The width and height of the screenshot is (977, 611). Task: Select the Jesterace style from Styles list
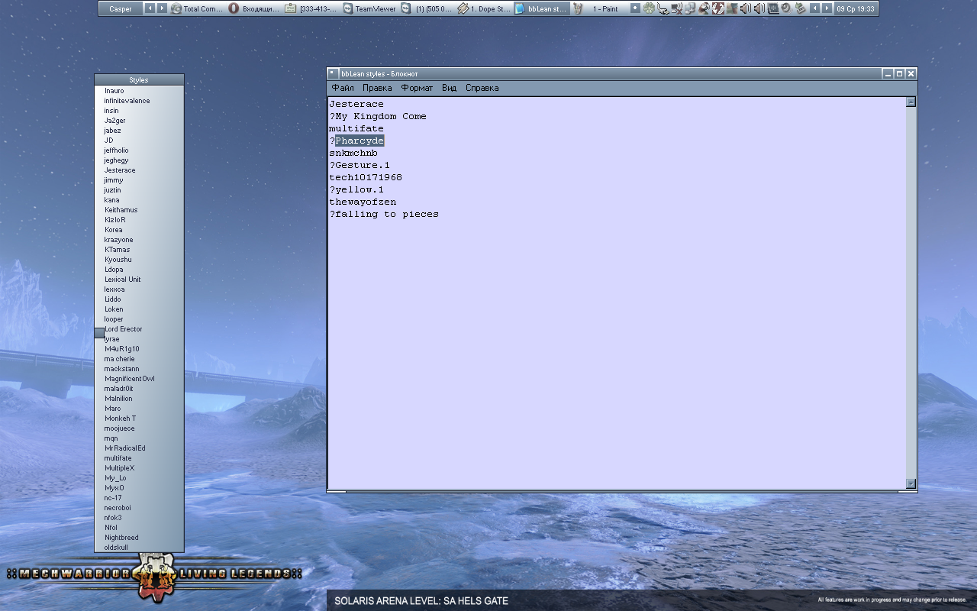(x=120, y=170)
